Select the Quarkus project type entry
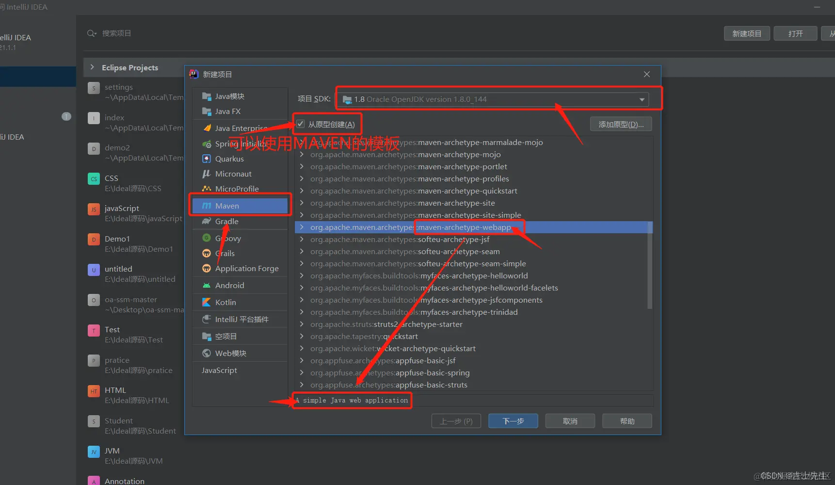 tap(240, 159)
